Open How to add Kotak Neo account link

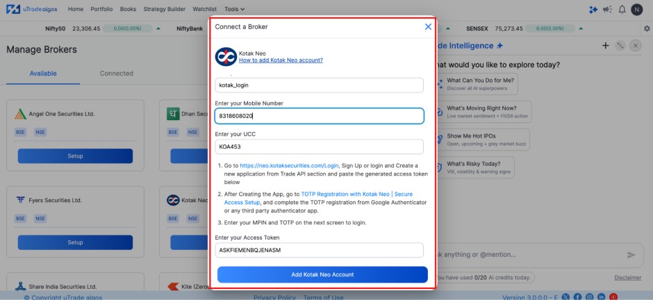tap(281, 60)
